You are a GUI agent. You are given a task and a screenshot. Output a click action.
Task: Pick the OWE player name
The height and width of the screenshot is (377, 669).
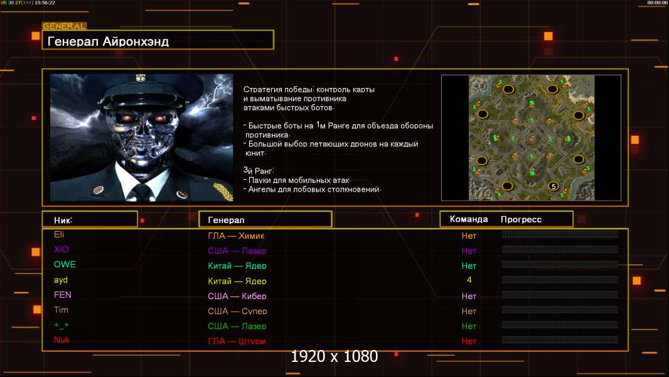(x=65, y=265)
